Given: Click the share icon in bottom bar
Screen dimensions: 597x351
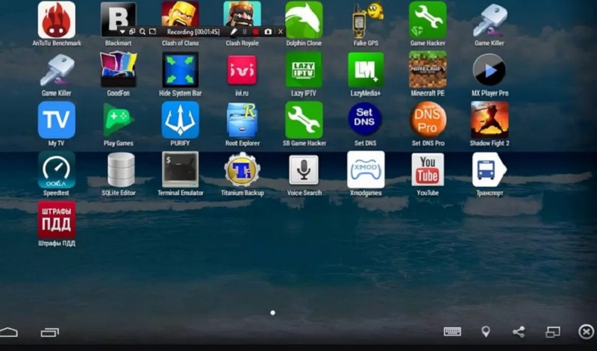Looking at the screenshot, I should point(519,332).
